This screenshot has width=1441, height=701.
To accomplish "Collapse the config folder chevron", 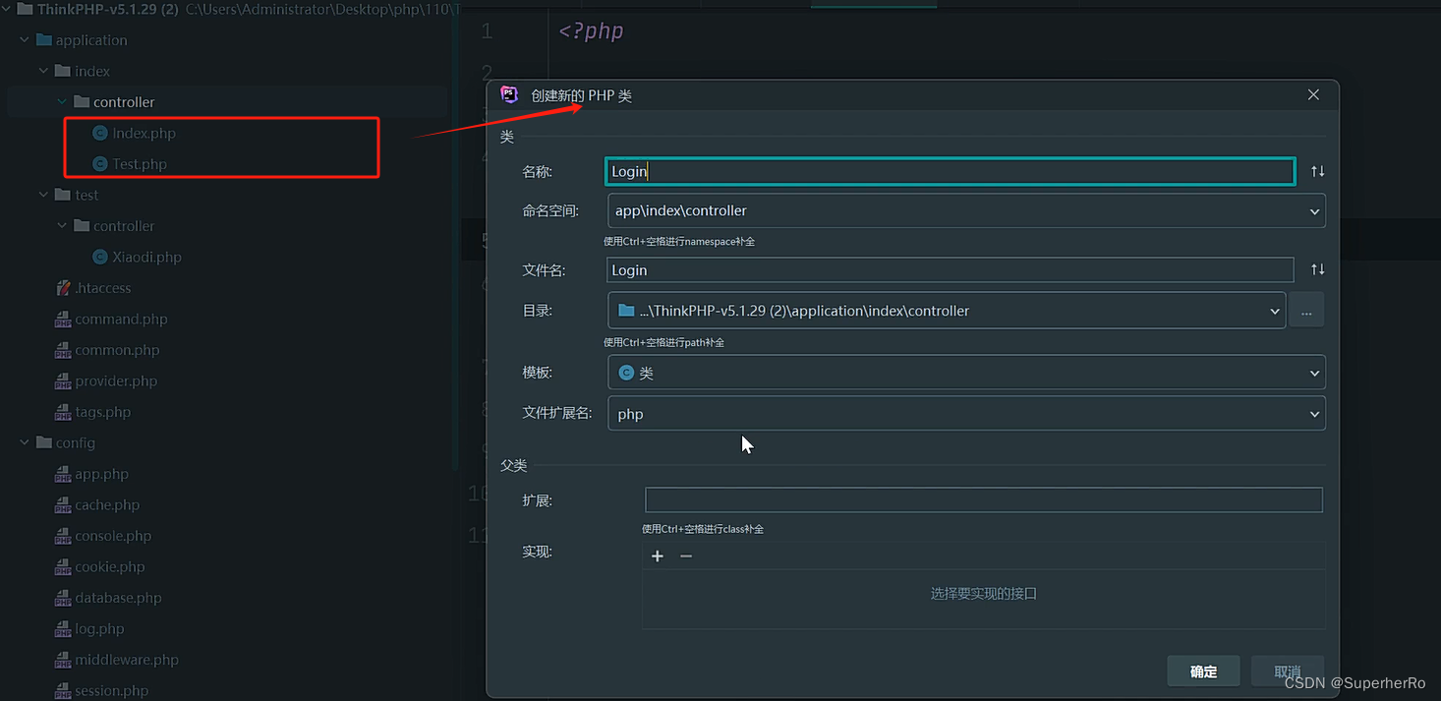I will (x=25, y=443).
